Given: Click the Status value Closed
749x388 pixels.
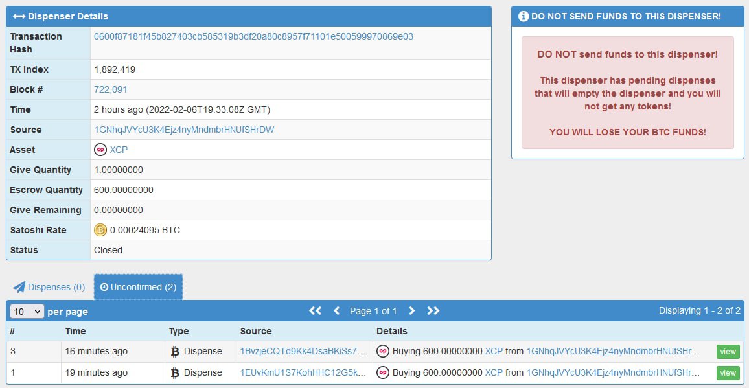Looking at the screenshot, I should [x=108, y=250].
